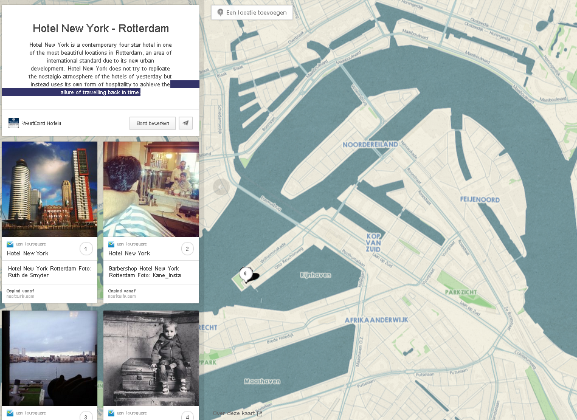
Task: Click caption 'Barbershop Hotel New York Rotterdam Foto: Kane_Insta'
Action: click(145, 272)
